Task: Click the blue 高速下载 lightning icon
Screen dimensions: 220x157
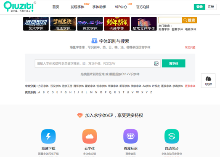Action: point(48,136)
